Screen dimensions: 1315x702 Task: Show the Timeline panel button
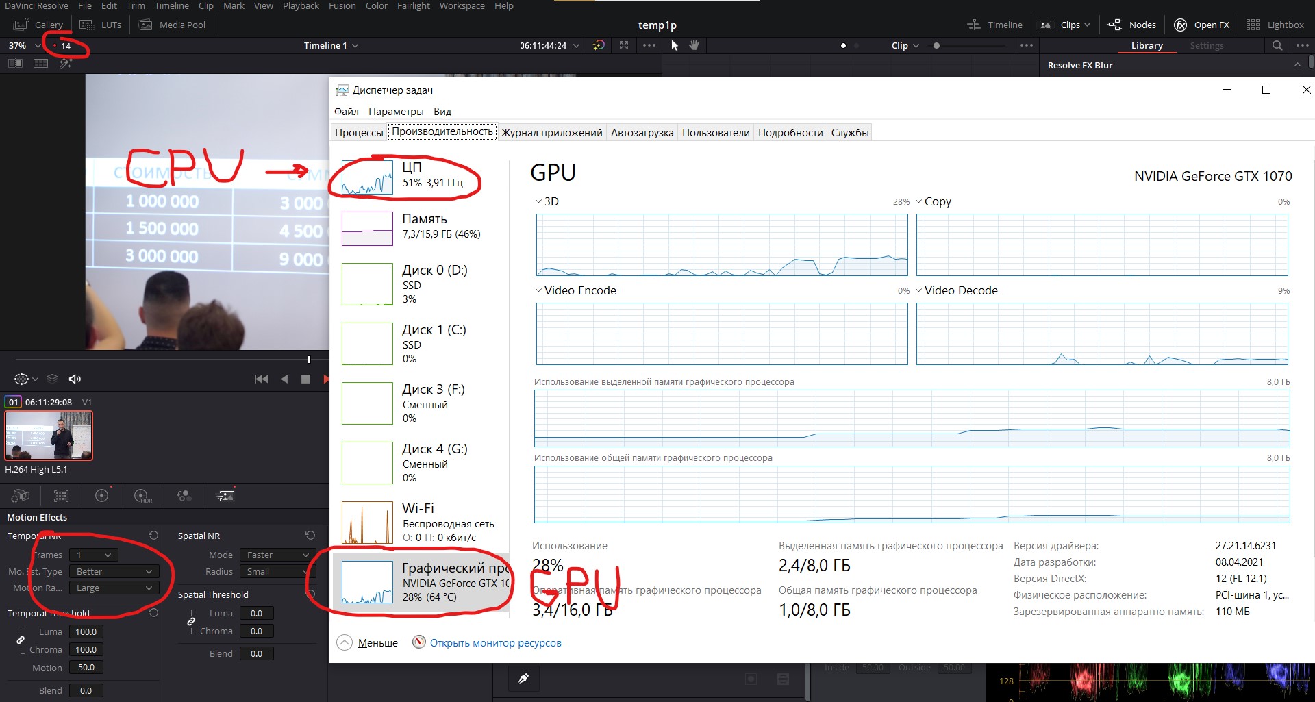coord(994,25)
